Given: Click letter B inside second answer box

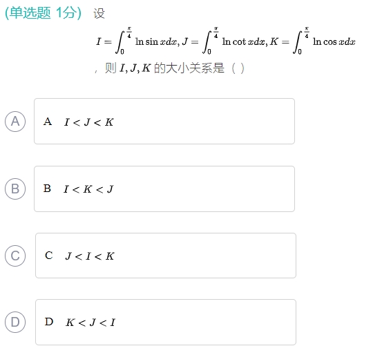Looking at the screenshot, I should tap(47, 189).
